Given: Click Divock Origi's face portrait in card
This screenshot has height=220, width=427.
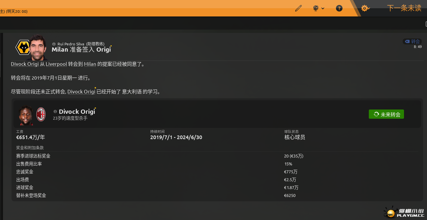Looking at the screenshot, I should [x=26, y=115].
